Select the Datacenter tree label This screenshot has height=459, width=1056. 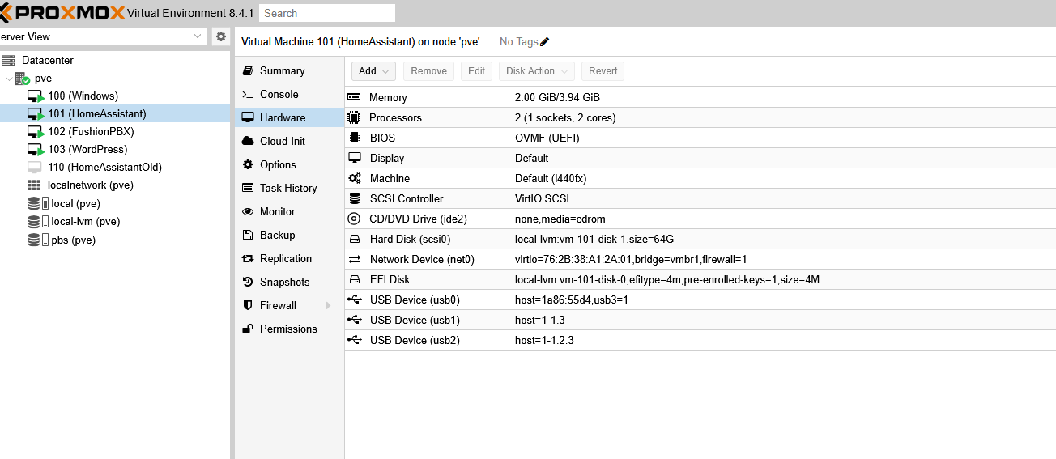pyautogui.click(x=48, y=61)
